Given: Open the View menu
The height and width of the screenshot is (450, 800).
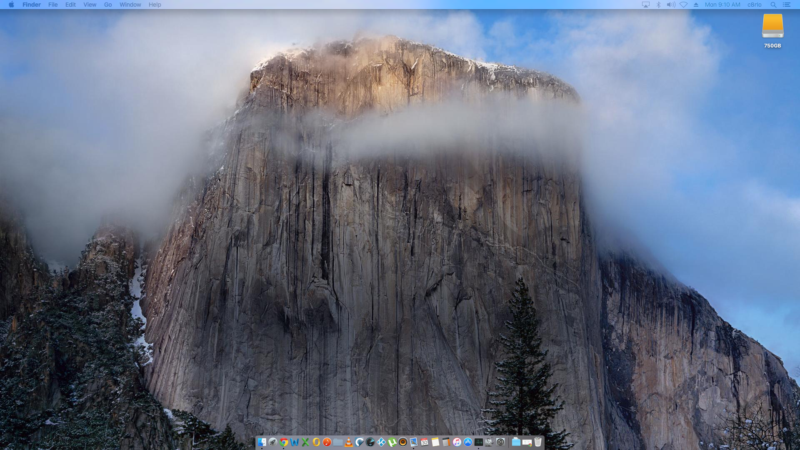Looking at the screenshot, I should coord(90,5).
